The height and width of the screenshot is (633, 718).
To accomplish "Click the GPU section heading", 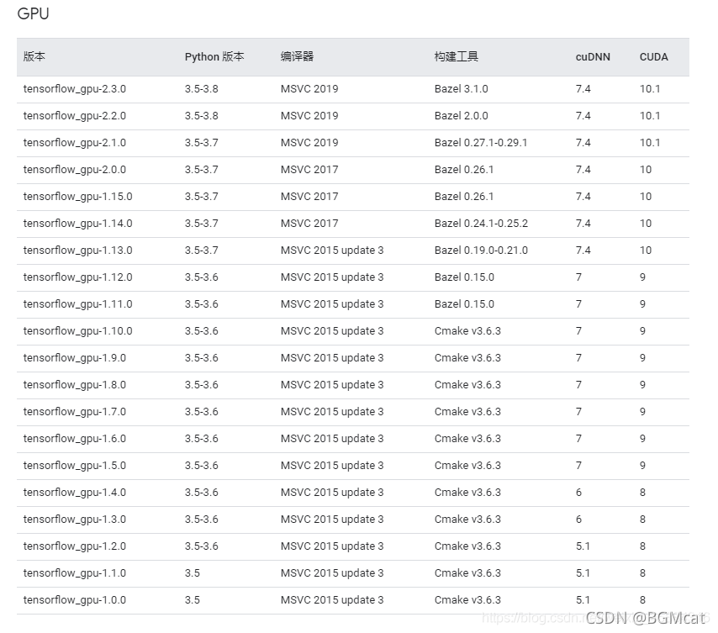I will coord(33,13).
